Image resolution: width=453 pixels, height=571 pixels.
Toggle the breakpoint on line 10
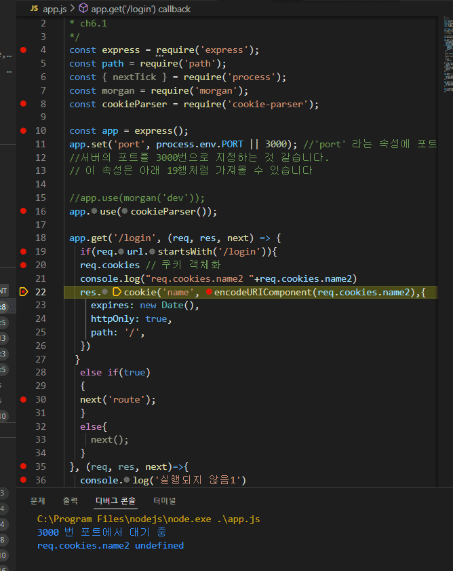pyautogui.click(x=24, y=130)
